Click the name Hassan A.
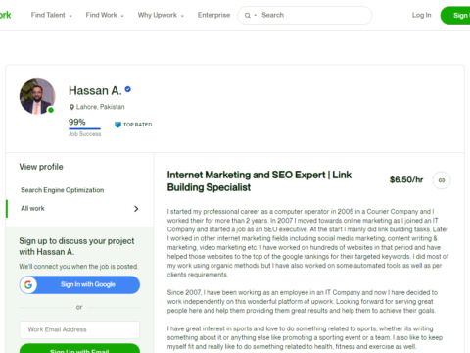This screenshot has width=470, height=353. [95, 90]
